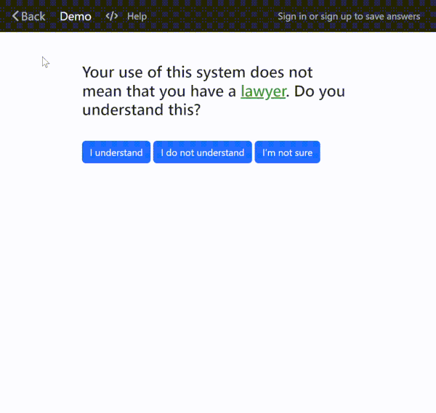Open the Demo title in navbar
The height and width of the screenshot is (413, 436).
(x=76, y=16)
